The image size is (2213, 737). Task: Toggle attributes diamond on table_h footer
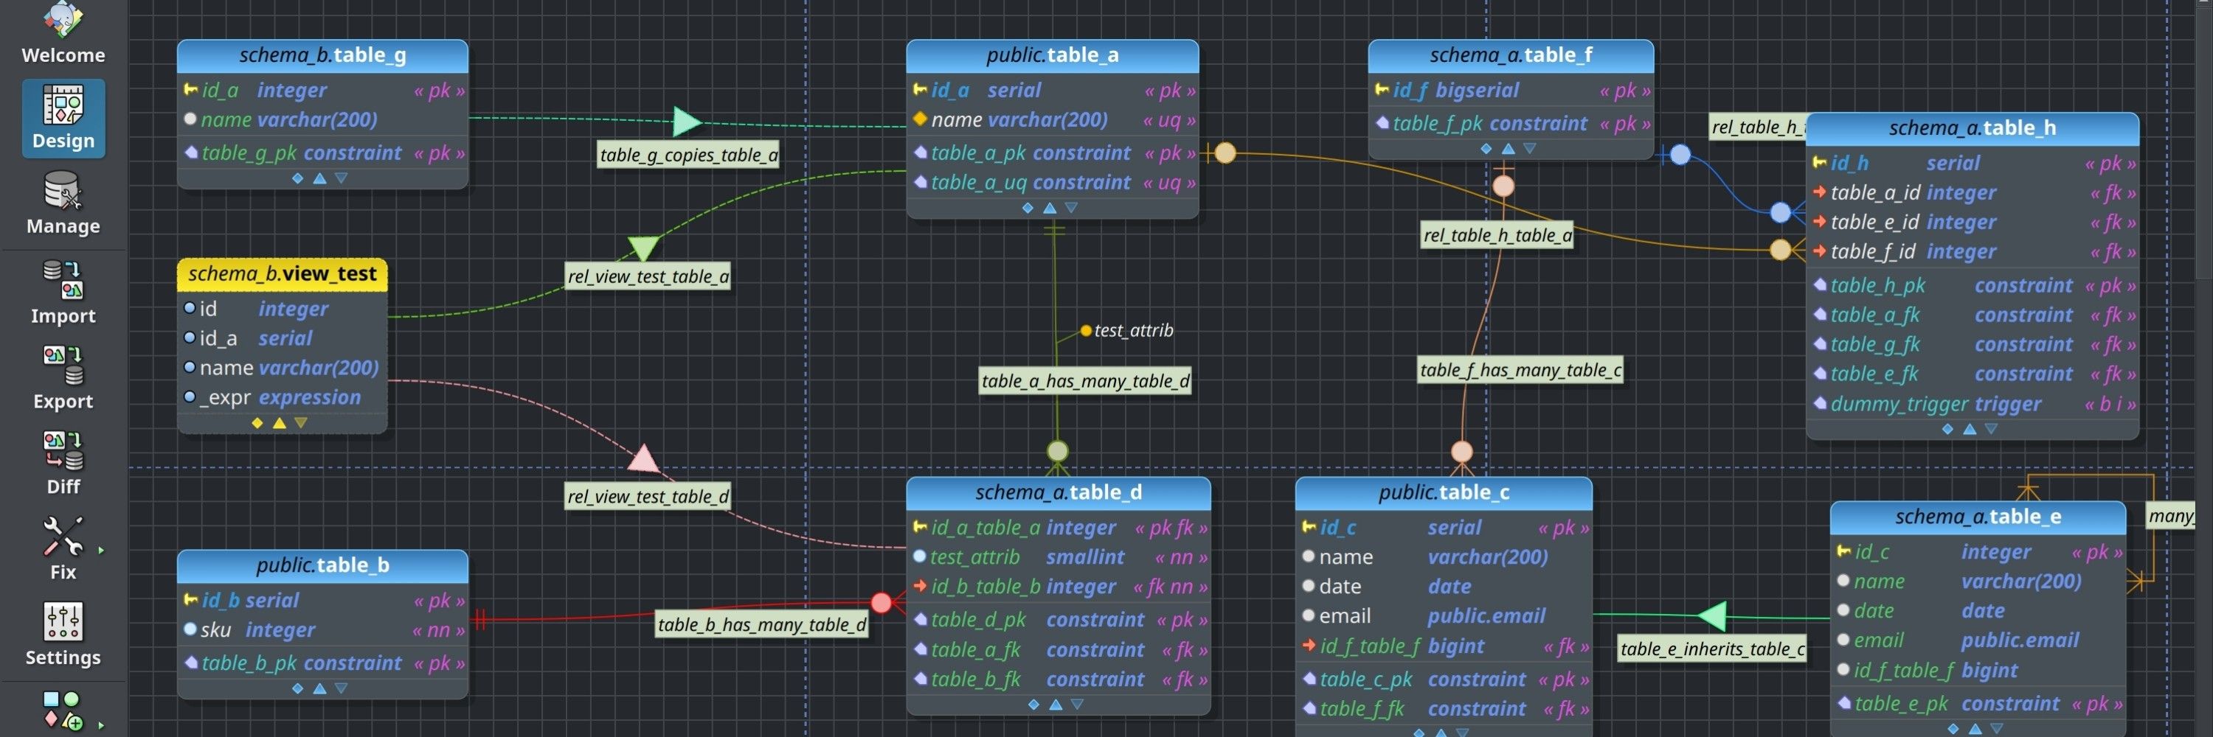[1947, 430]
